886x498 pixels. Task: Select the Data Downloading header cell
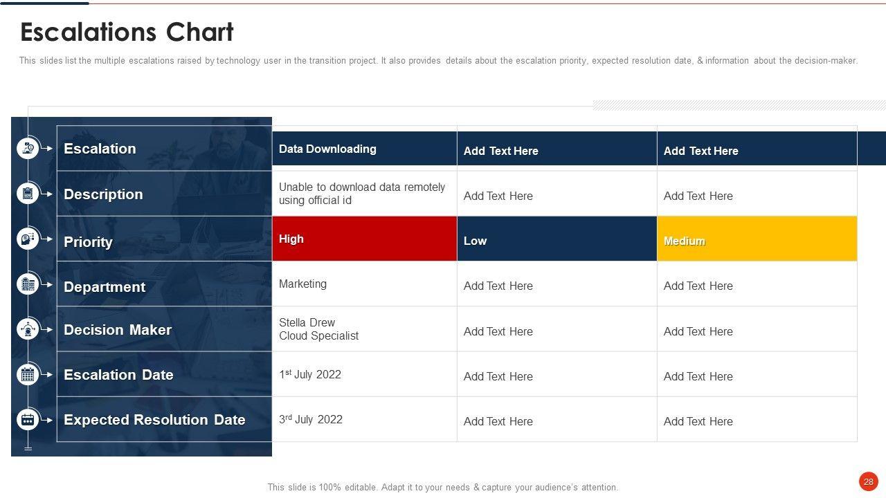pos(364,149)
